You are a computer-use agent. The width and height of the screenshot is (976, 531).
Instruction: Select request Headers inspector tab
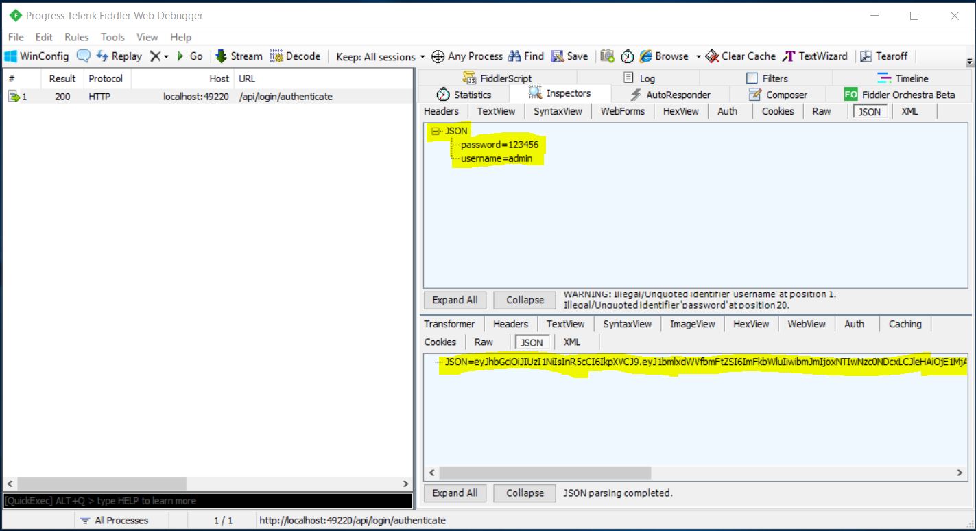[441, 111]
